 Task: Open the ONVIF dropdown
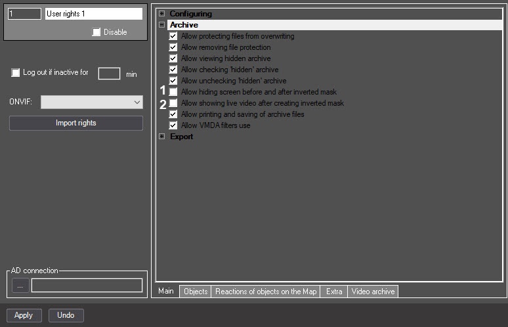137,102
